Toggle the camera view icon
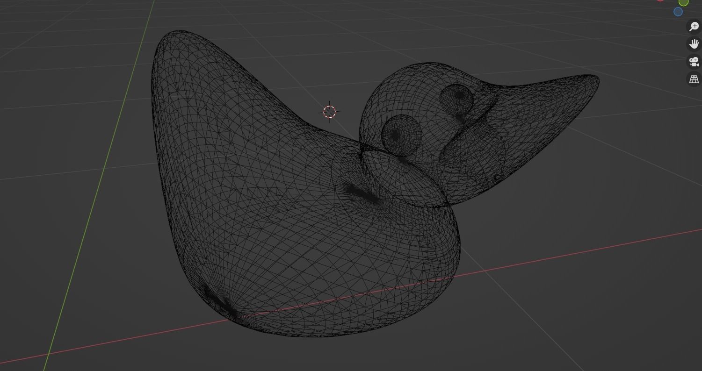 click(x=694, y=62)
